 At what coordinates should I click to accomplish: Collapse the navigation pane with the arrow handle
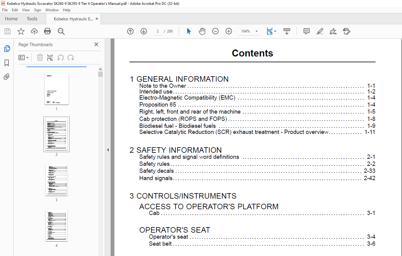coord(108,150)
